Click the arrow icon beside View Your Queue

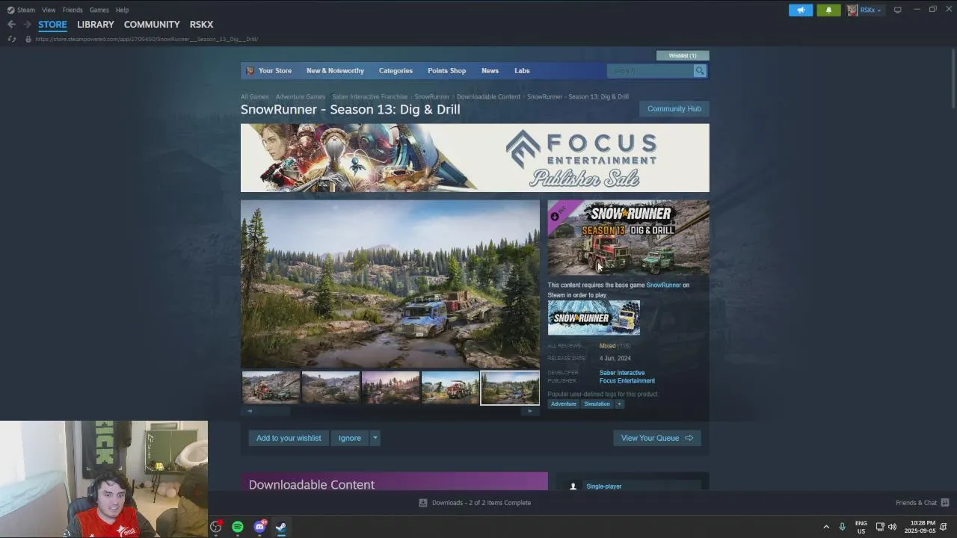pos(689,438)
